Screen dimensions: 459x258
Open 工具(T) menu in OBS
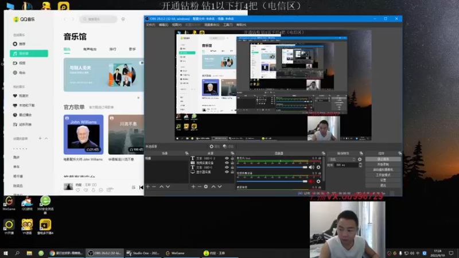click(x=228, y=25)
